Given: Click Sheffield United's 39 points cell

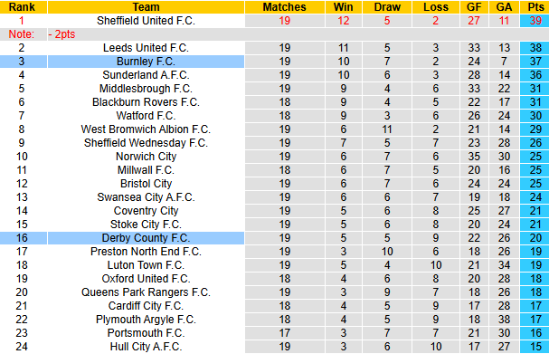Looking at the screenshot, I should 535,21.
